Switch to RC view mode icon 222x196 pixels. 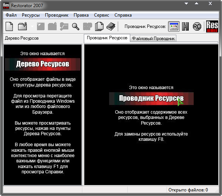(197, 26)
